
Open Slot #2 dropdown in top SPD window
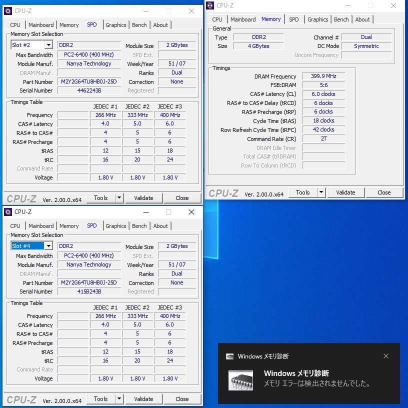[x=48, y=45]
